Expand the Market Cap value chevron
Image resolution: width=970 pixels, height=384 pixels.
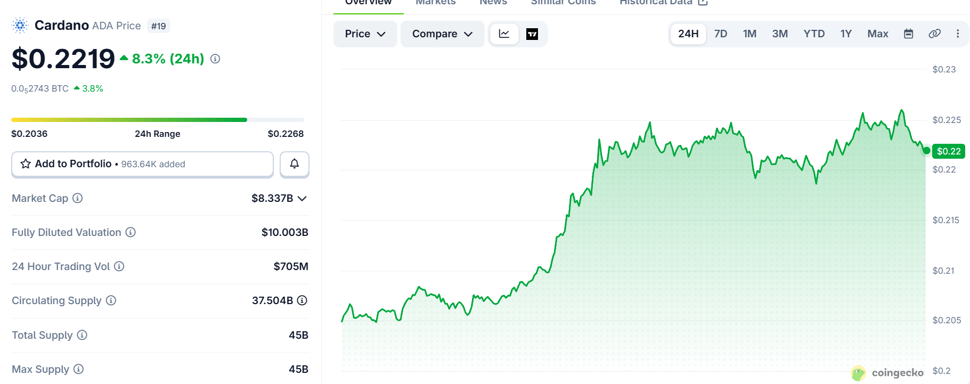[x=302, y=198]
